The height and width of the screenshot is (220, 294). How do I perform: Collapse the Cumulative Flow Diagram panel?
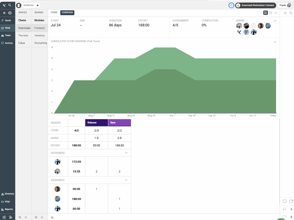[275, 42]
